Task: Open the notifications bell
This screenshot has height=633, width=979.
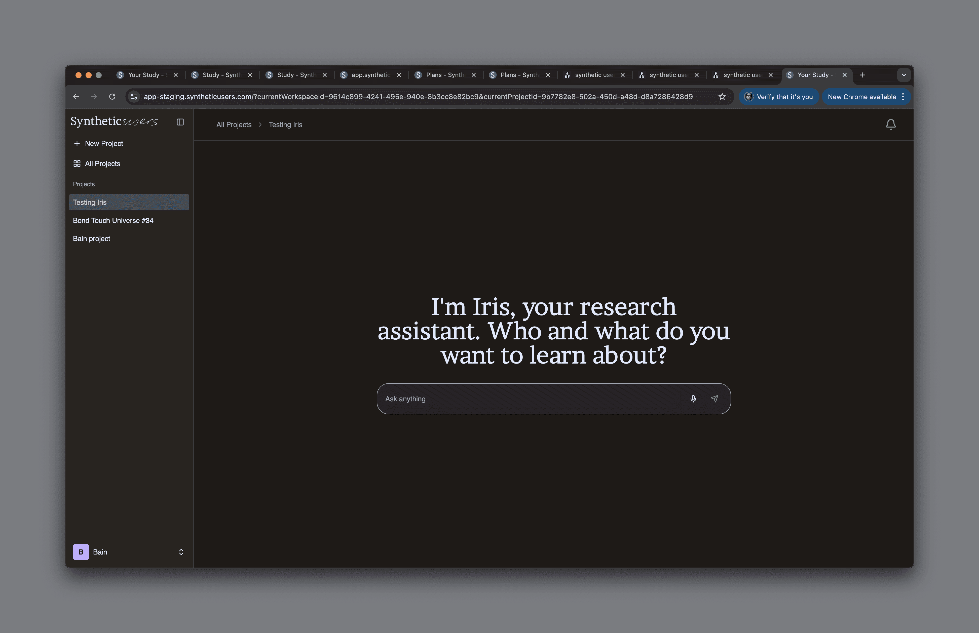Action: coord(891,125)
